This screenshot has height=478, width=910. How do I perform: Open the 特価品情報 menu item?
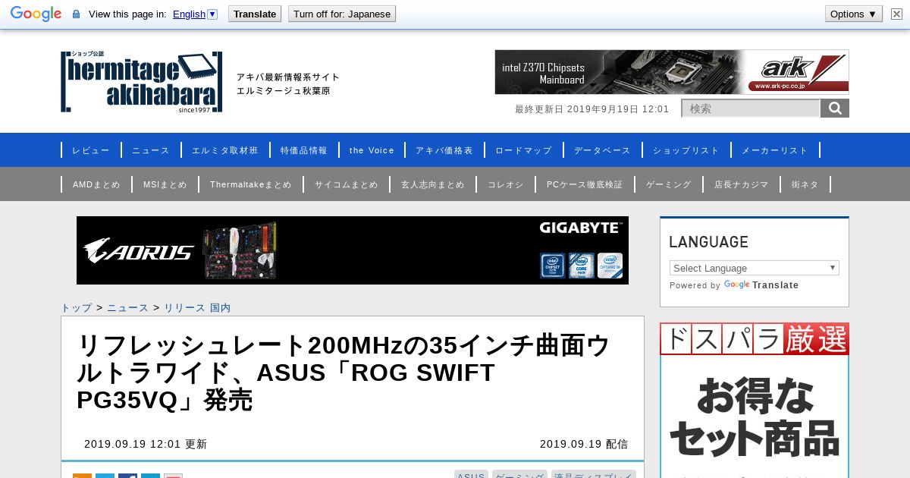(x=304, y=150)
